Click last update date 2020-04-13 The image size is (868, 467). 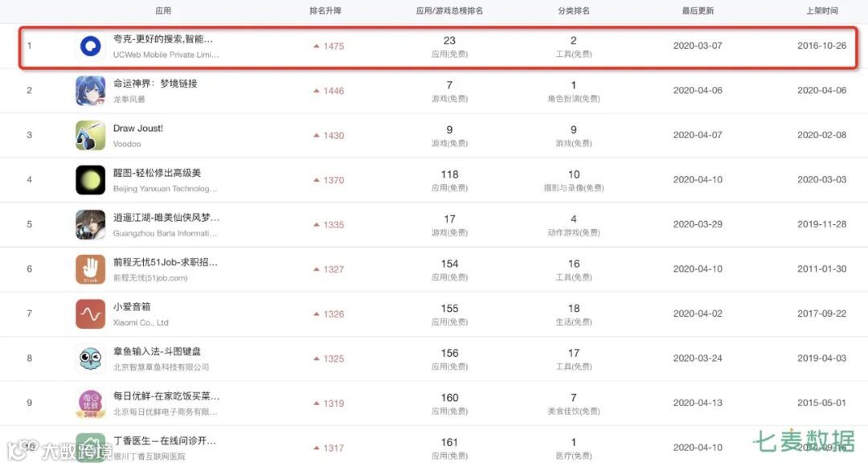pos(698,403)
